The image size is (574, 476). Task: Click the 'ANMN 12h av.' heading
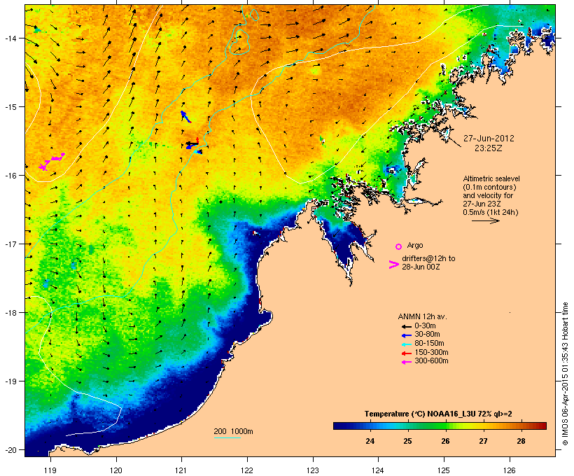tap(422, 316)
